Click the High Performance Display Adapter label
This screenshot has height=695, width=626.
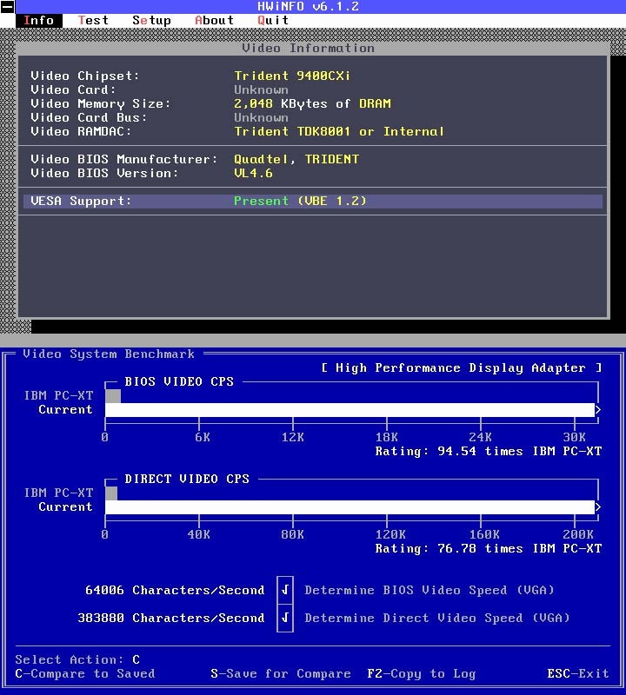coord(461,367)
